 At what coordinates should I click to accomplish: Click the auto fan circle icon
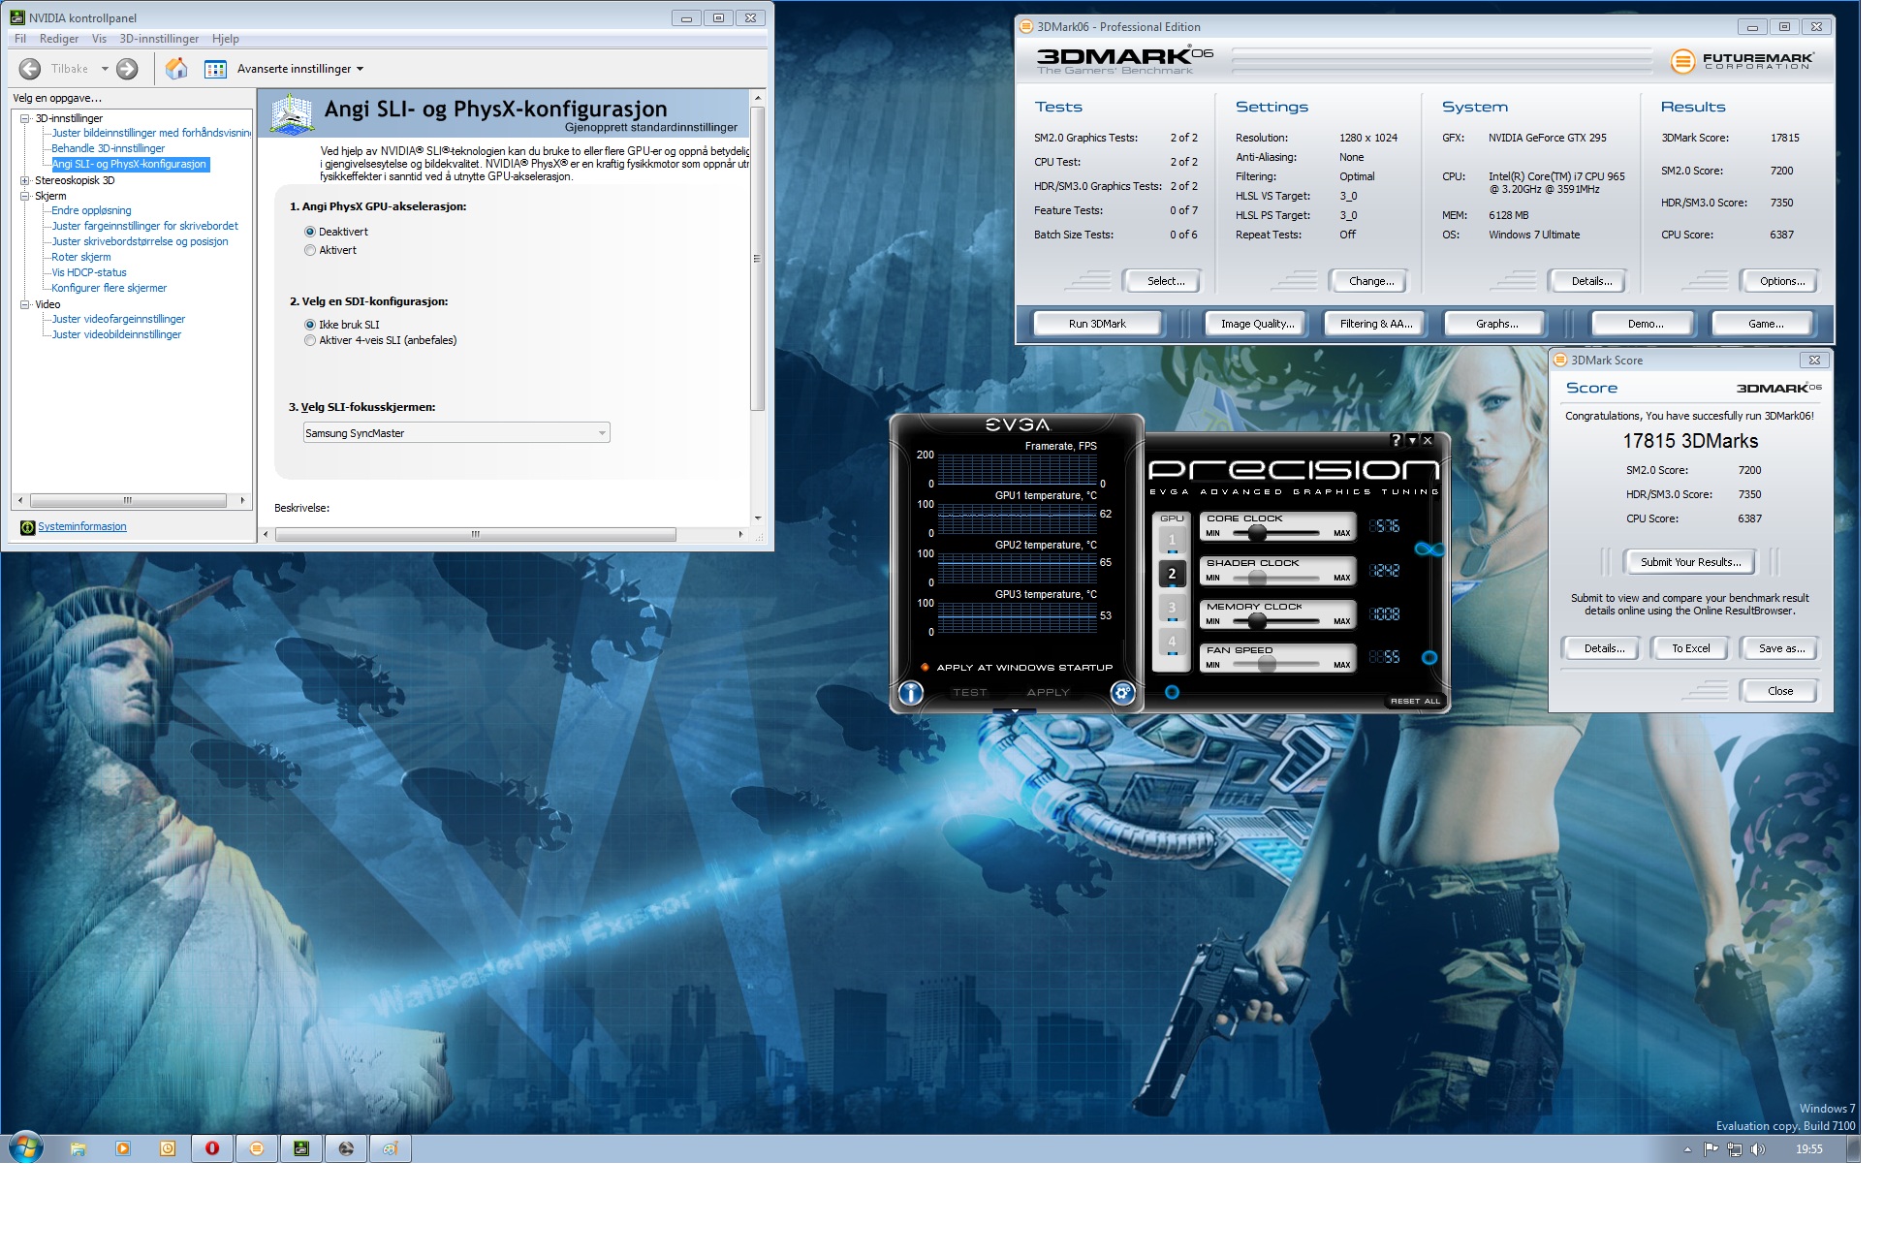(1429, 658)
